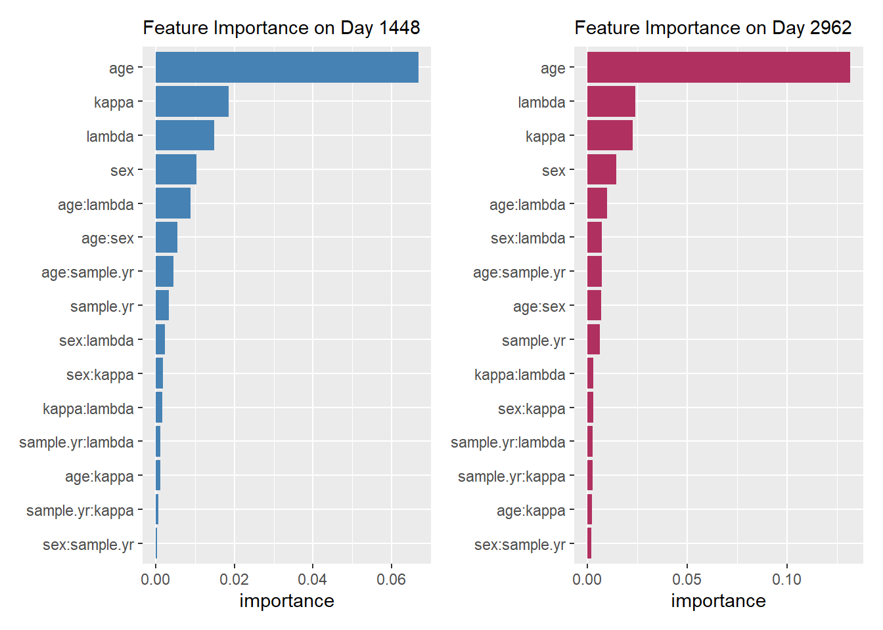Click the age:sex bar in the Day 1448 chart
The image size is (883, 630).
pyautogui.click(x=166, y=238)
